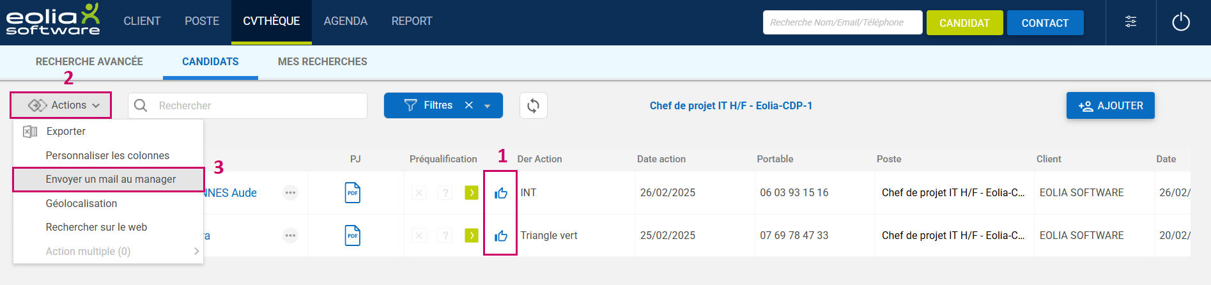
Task: Click the power/logout icon
Action: point(1180,22)
